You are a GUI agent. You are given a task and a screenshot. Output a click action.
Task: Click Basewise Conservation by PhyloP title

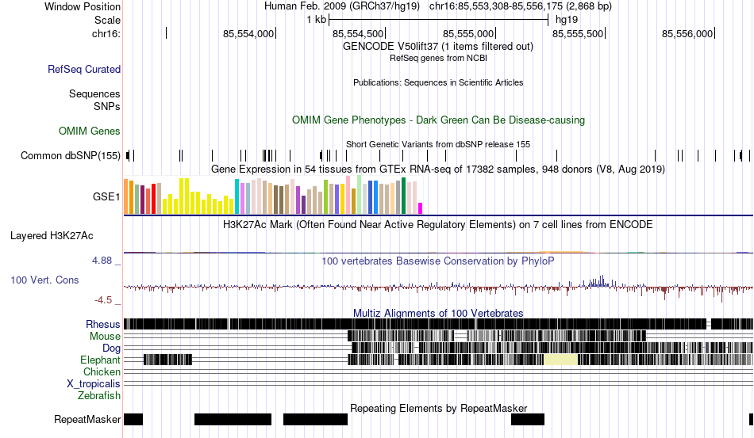point(438,261)
